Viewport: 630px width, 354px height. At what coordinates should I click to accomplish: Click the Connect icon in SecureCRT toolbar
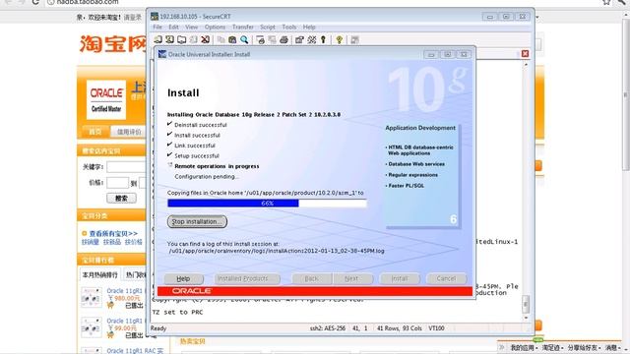tap(157, 39)
